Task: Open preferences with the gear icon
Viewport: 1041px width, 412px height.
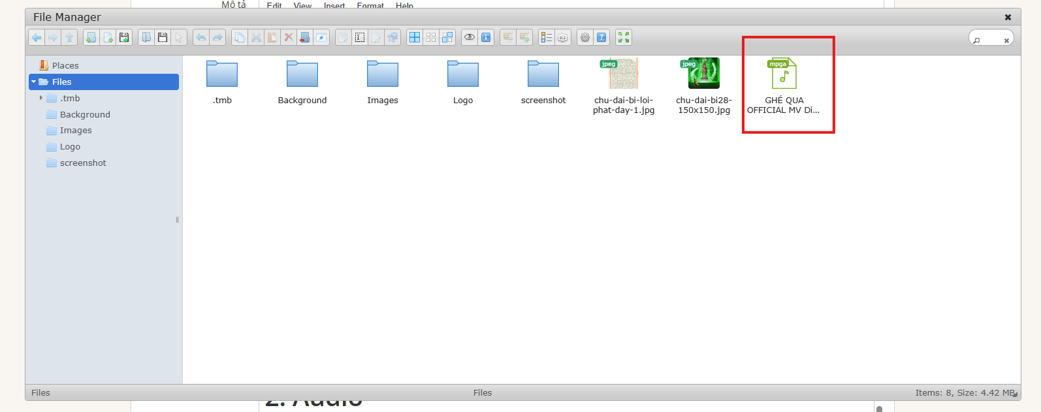Action: point(585,38)
